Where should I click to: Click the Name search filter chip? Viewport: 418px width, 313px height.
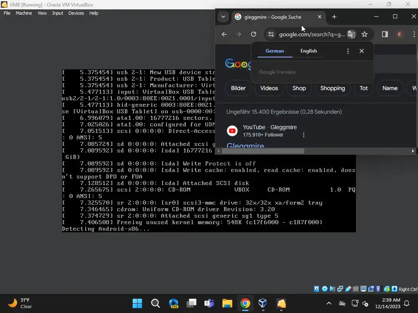point(390,88)
